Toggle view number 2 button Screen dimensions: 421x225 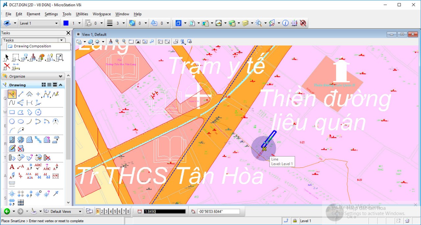coord(102,211)
